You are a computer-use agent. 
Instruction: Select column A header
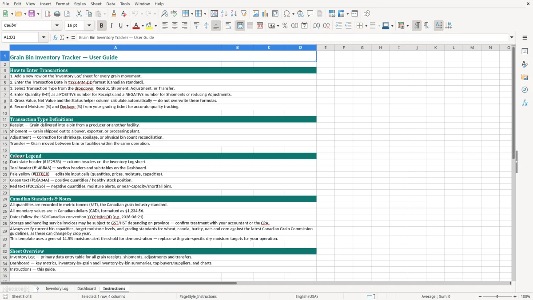tap(115, 48)
